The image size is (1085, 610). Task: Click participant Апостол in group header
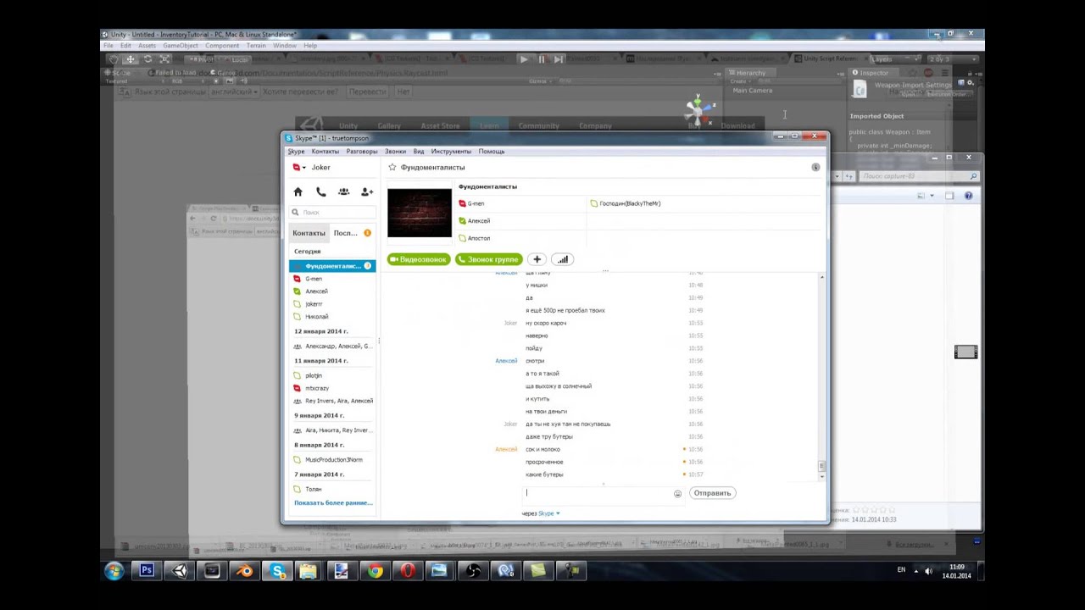click(479, 238)
